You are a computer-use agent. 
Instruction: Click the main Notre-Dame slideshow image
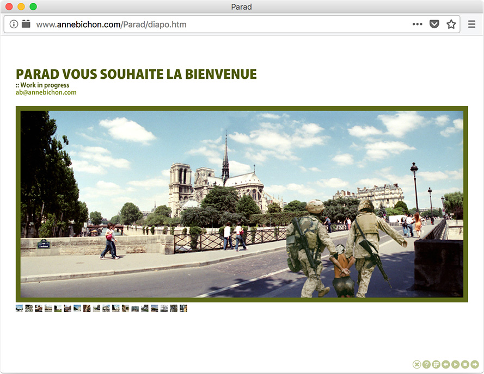(x=242, y=204)
